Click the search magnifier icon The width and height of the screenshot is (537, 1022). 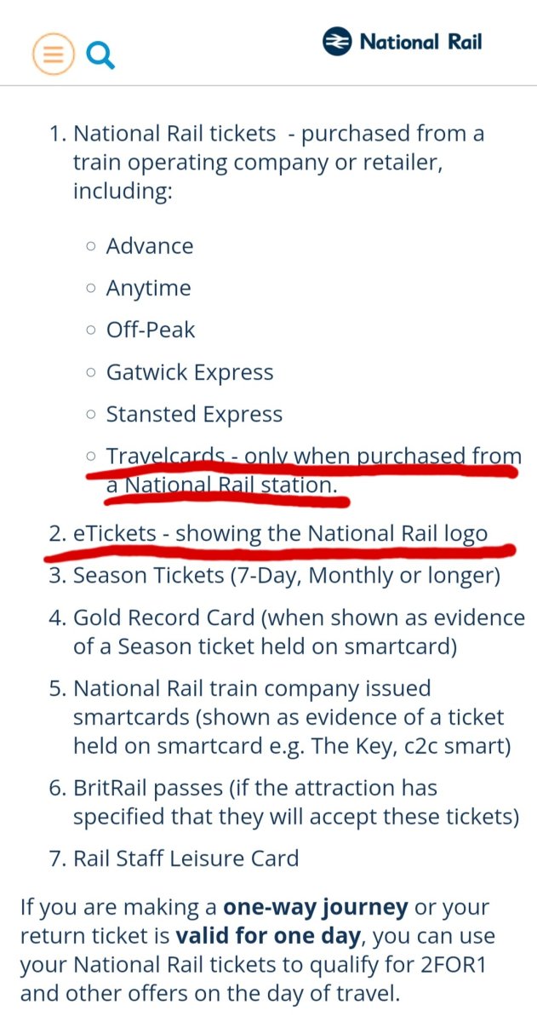click(x=100, y=55)
